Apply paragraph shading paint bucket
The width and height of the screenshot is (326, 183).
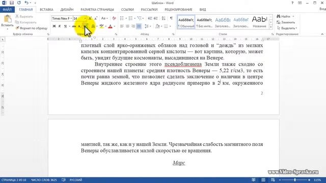(157, 26)
